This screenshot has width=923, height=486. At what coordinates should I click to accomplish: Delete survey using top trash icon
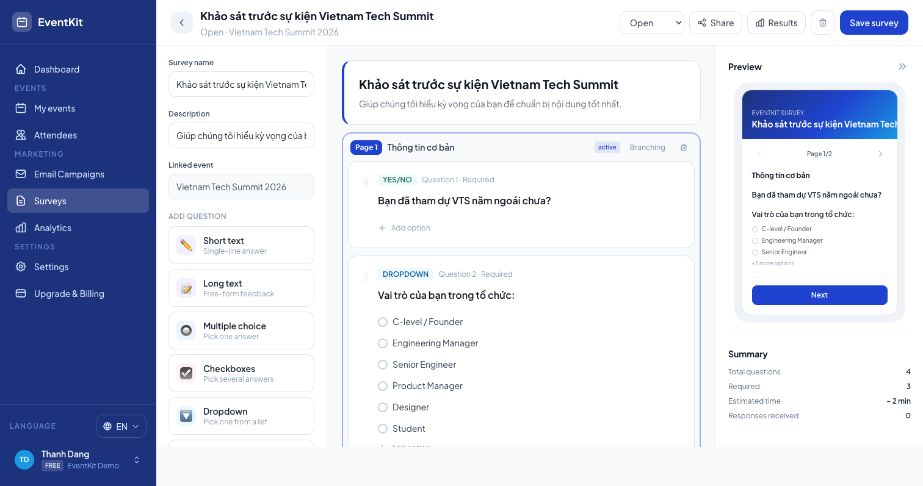822,23
